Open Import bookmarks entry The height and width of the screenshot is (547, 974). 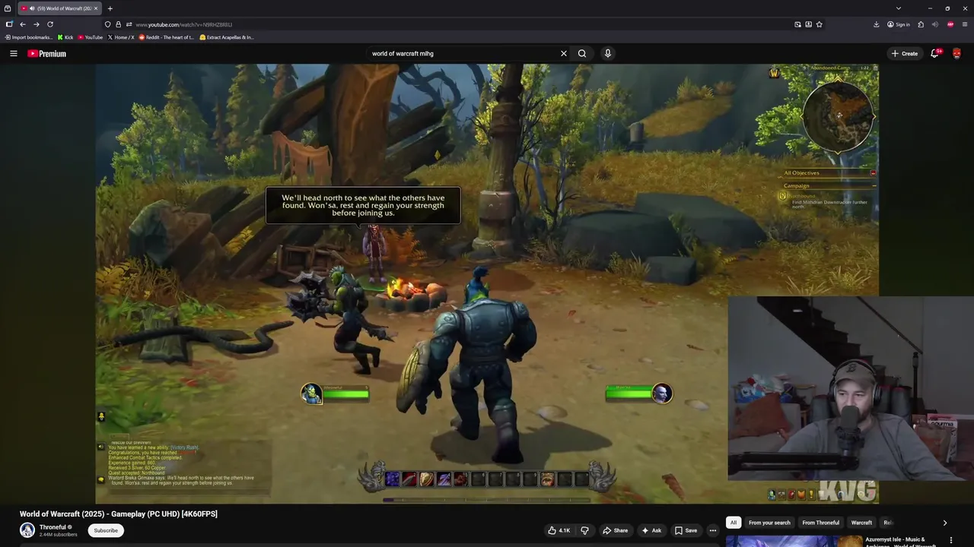29,37
